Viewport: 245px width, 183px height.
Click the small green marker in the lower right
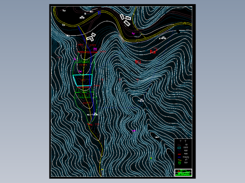(151, 158)
